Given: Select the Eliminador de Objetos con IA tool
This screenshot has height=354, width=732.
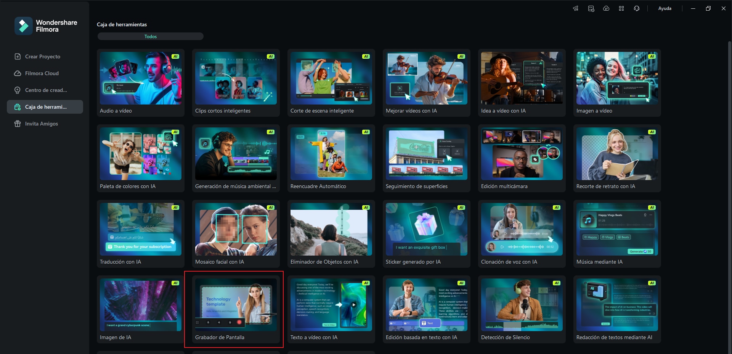Looking at the screenshot, I should tap(331, 234).
